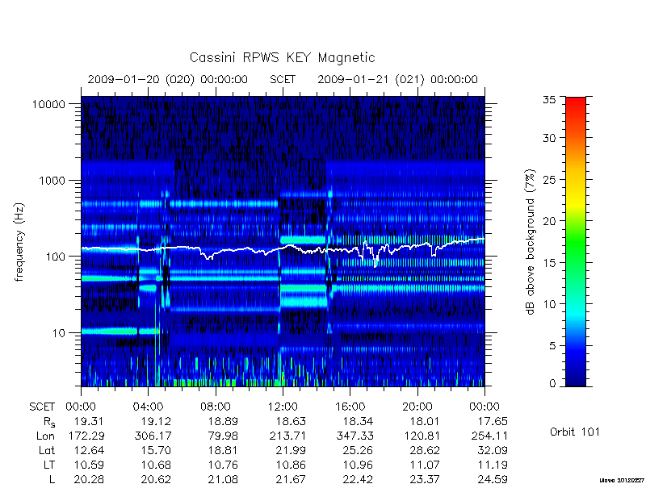
Task: Click the '10' frequency axis tick label
Action: coord(59,333)
